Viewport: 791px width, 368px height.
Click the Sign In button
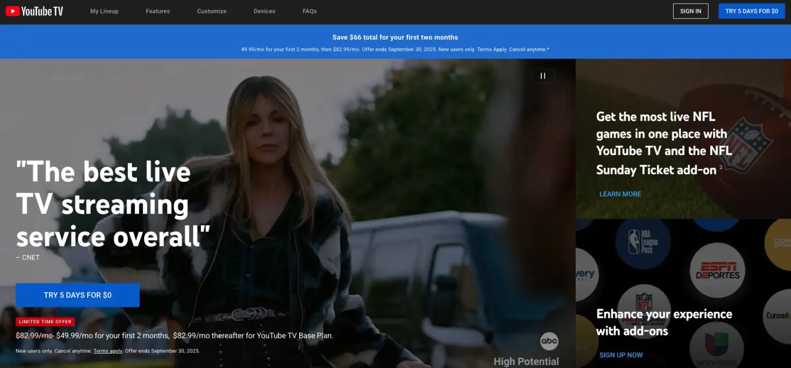[691, 11]
